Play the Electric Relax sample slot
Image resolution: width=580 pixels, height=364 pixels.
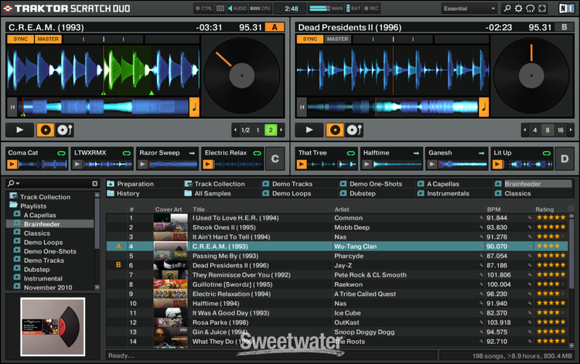[x=208, y=164]
